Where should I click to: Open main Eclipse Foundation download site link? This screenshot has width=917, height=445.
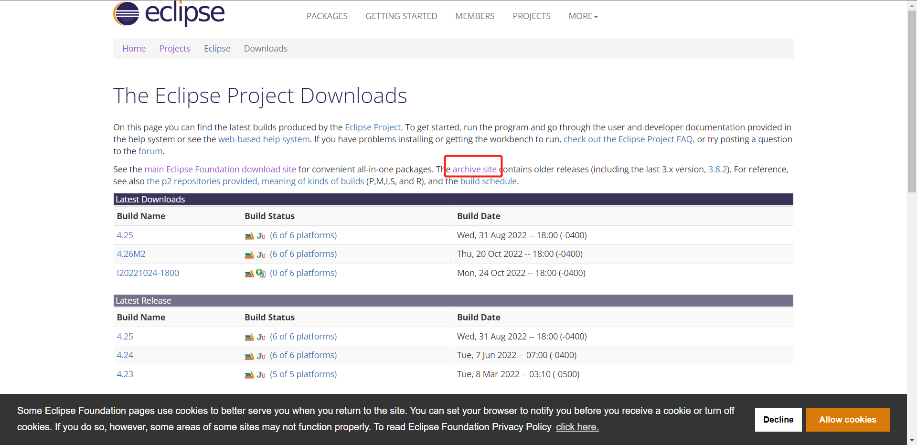[x=220, y=170]
